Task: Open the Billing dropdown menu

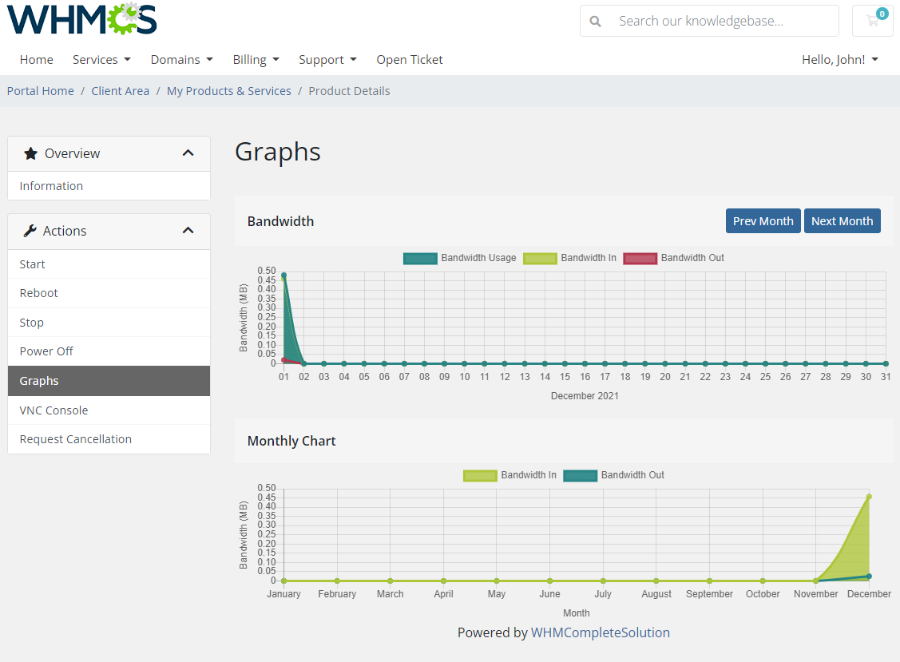Action: (x=256, y=60)
